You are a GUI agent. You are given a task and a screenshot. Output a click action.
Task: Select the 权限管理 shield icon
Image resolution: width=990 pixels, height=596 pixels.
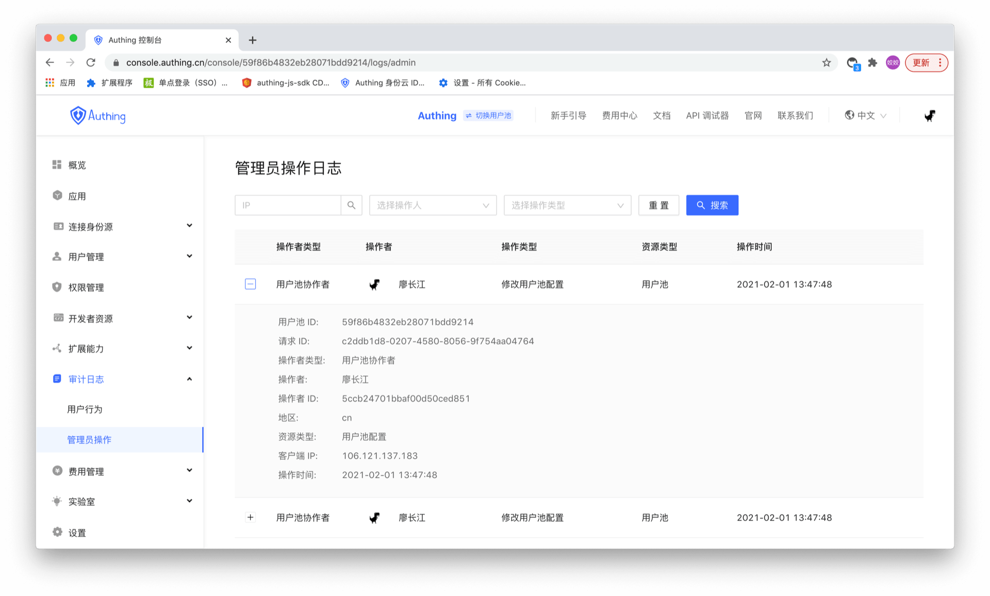coord(57,287)
